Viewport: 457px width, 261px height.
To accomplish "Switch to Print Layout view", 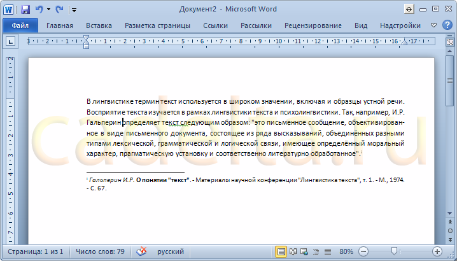I will tap(281, 251).
